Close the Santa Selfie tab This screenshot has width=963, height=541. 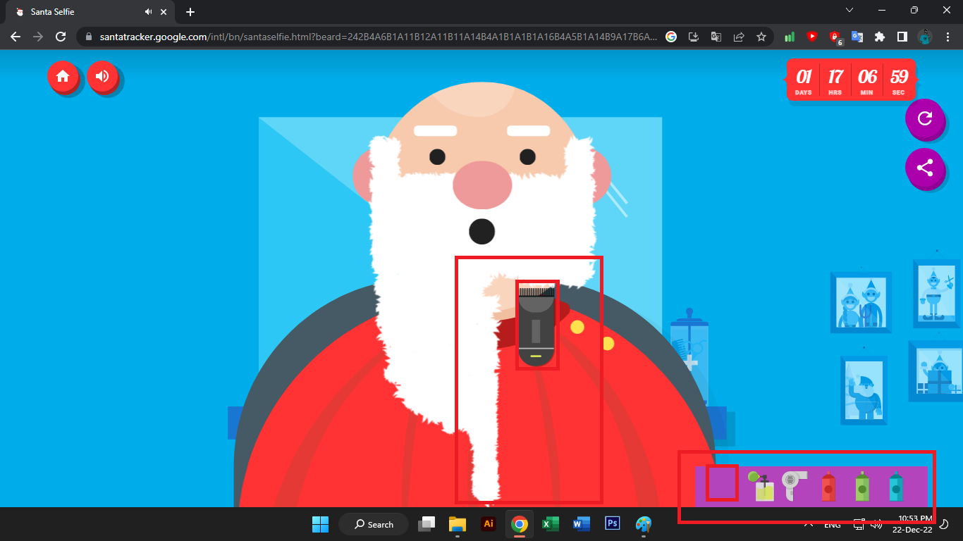[164, 12]
